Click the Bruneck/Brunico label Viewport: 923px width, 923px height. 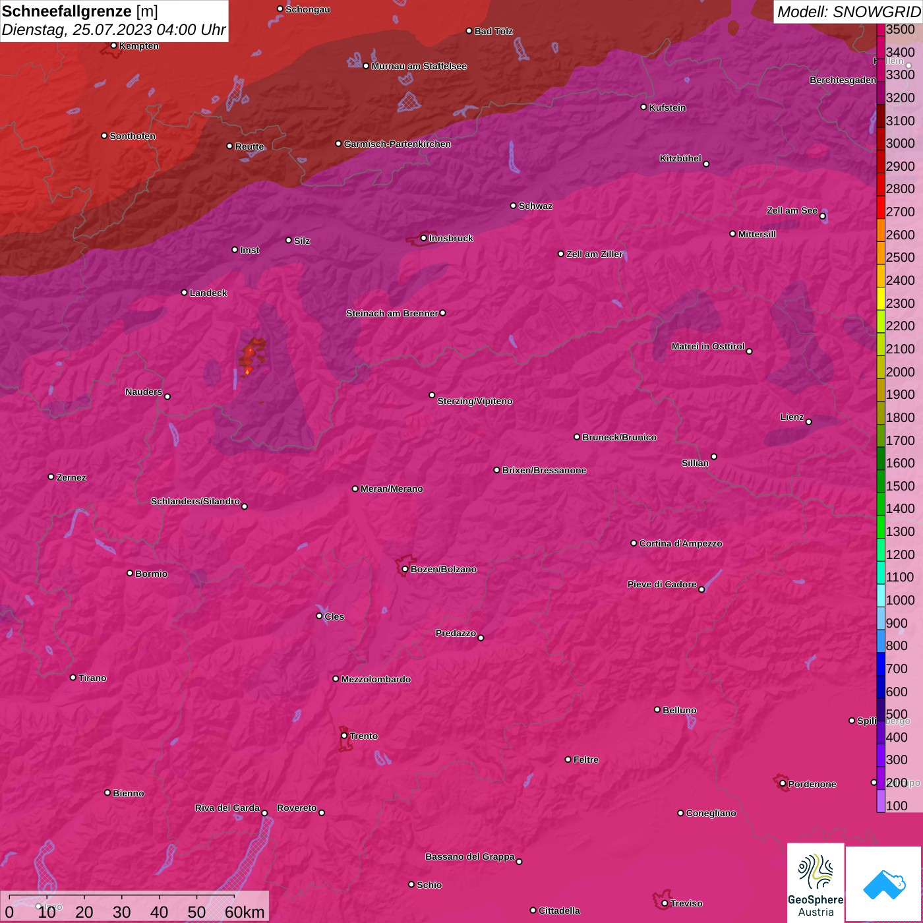(x=620, y=437)
